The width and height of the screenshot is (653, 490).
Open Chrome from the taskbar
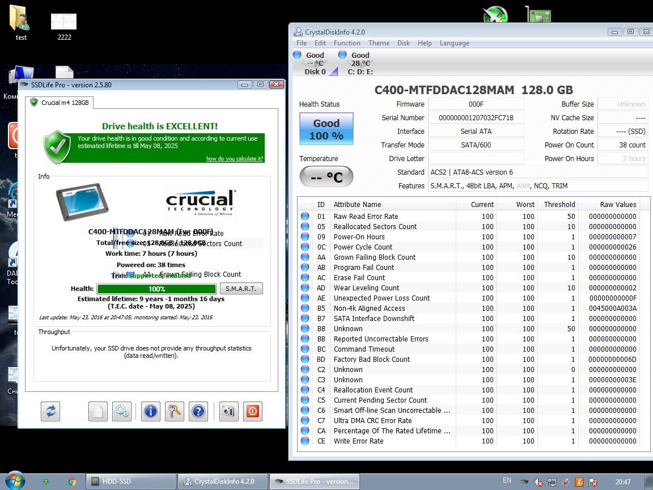click(x=72, y=481)
